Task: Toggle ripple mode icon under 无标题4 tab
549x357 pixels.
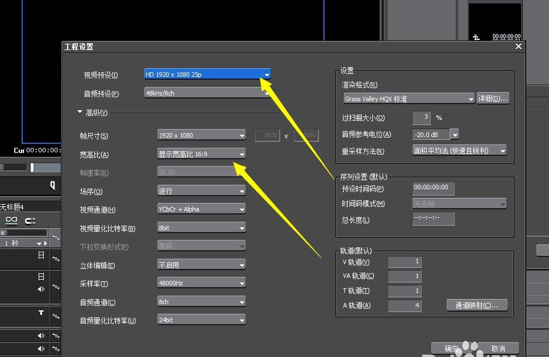Action: (11, 221)
